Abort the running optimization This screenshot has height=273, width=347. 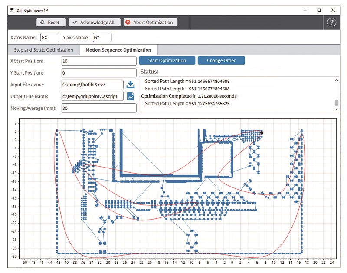pyautogui.click(x=151, y=23)
